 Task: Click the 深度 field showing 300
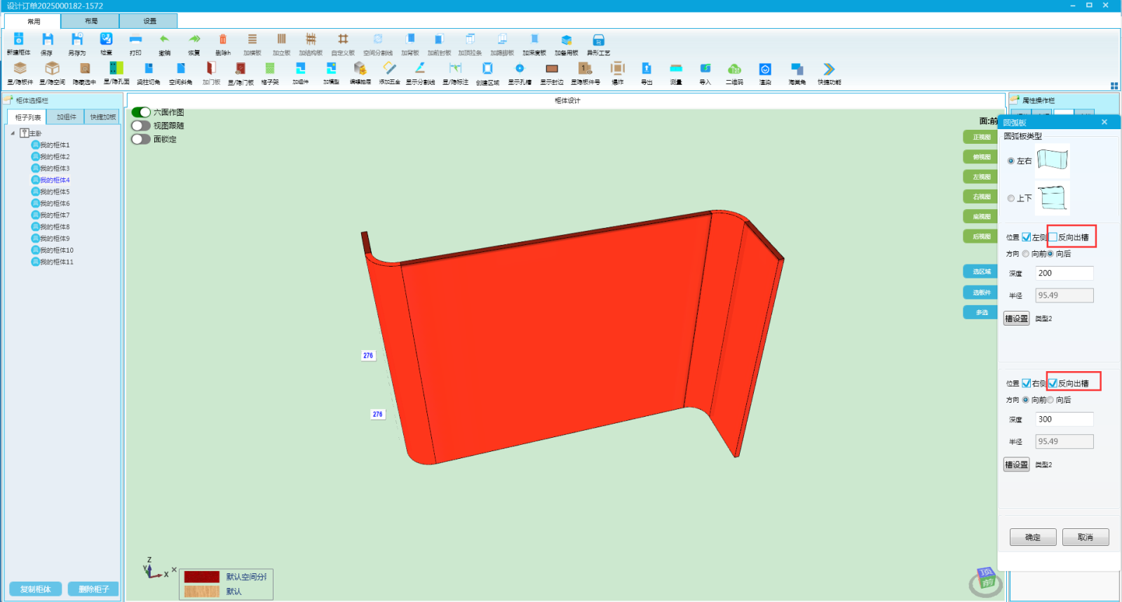coord(1064,420)
